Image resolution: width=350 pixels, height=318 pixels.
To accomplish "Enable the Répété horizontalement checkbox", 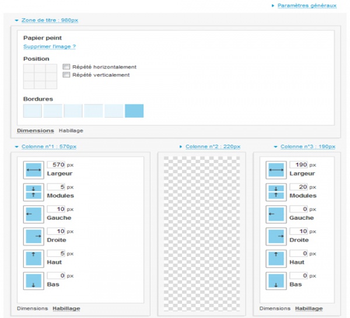I will coord(66,67).
